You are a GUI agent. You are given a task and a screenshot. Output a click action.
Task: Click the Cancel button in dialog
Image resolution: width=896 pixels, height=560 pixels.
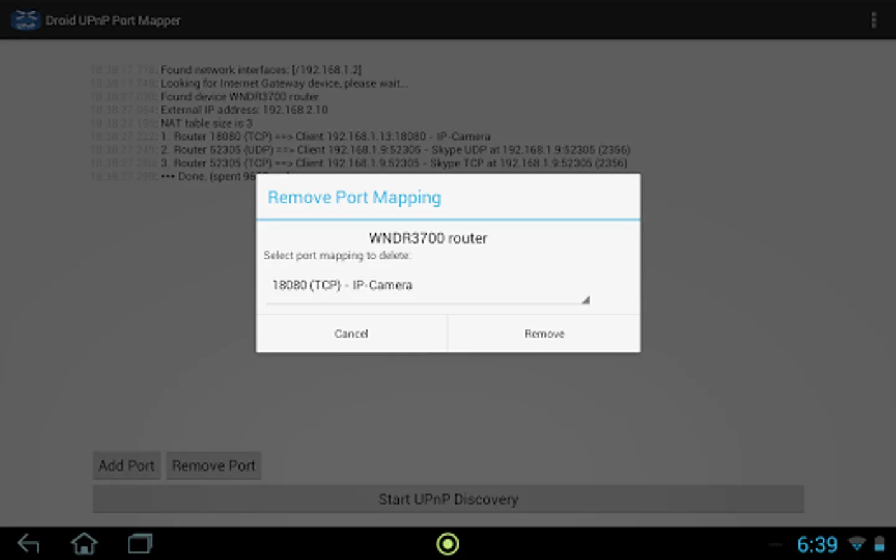(352, 334)
